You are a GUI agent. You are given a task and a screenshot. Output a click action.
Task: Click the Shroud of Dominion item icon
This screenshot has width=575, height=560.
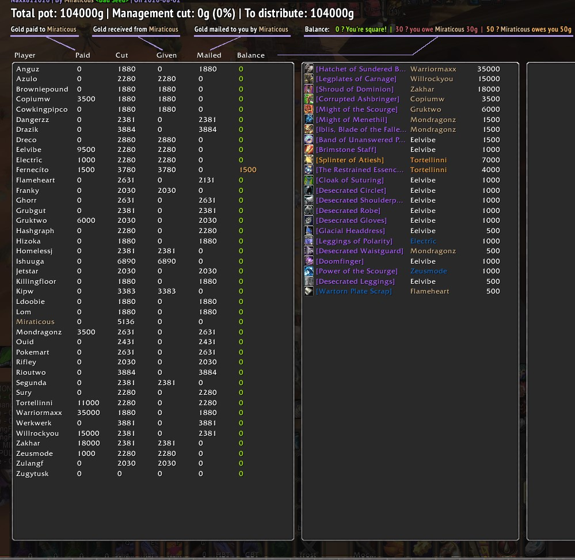309,89
